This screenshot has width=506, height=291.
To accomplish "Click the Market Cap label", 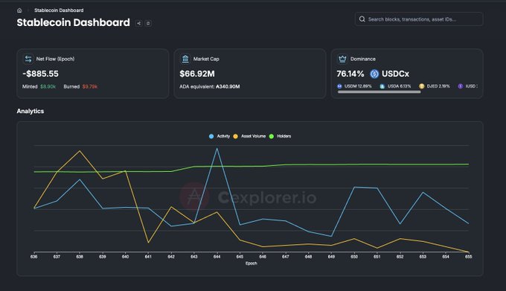I will coord(206,59).
